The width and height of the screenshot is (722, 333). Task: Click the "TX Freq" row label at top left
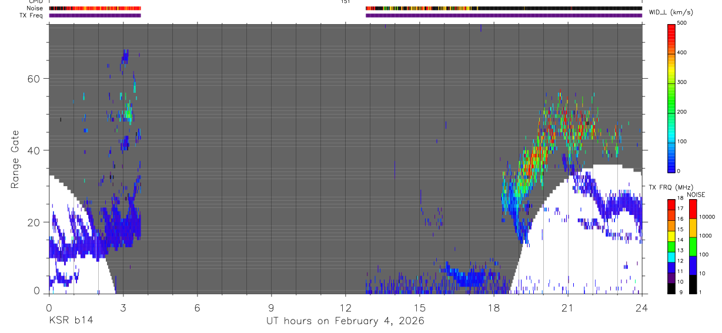click(x=32, y=15)
